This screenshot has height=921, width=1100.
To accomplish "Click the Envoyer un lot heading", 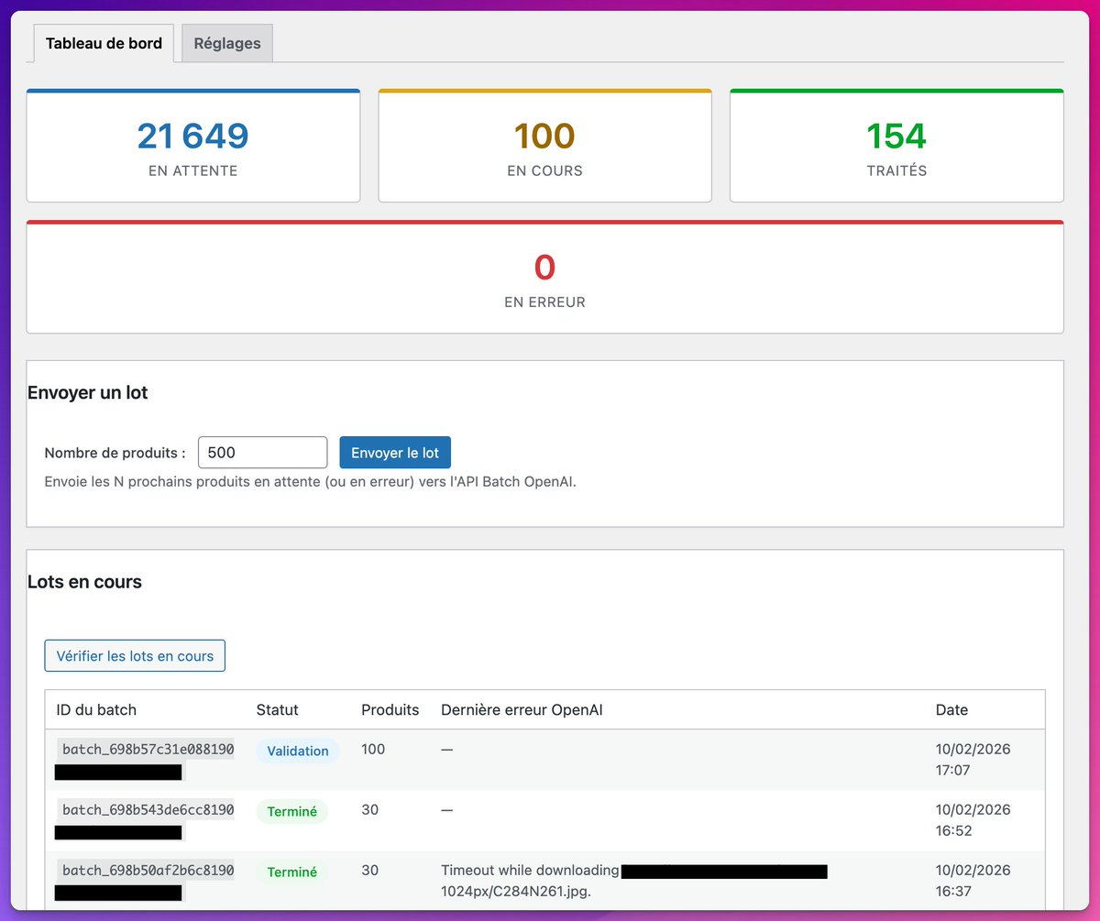I will click(88, 393).
